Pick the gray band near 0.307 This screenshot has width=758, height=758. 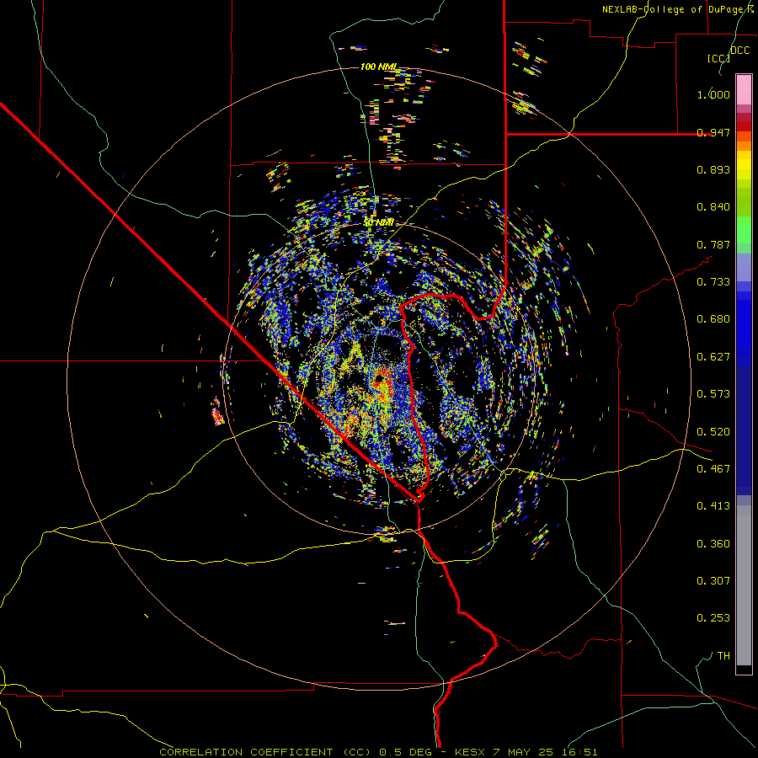tap(744, 585)
